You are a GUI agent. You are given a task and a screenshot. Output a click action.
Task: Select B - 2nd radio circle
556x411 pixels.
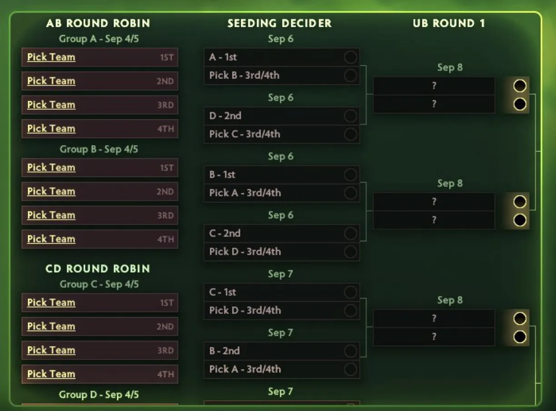tap(350, 351)
